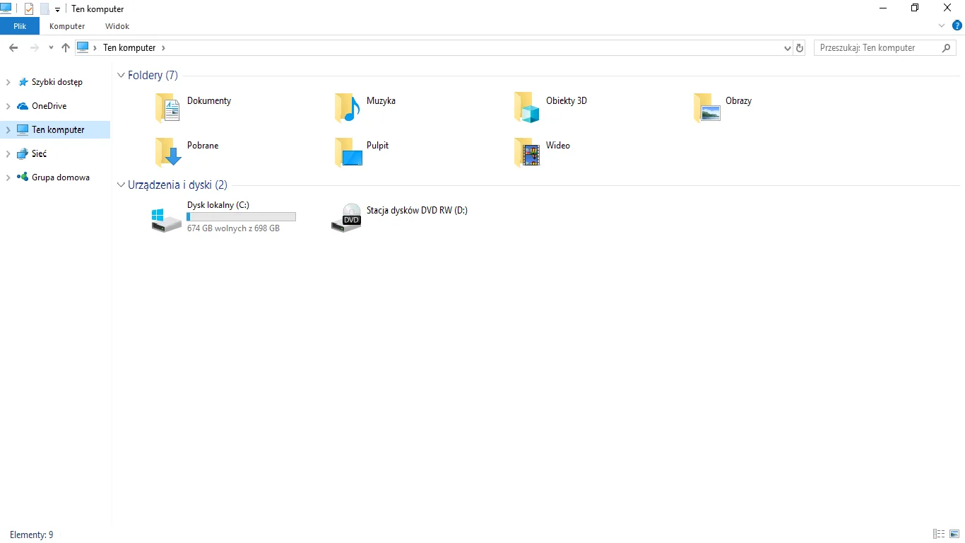Select the Obiekty 3D folder icon
This screenshot has height=543, width=965.
[x=527, y=108]
